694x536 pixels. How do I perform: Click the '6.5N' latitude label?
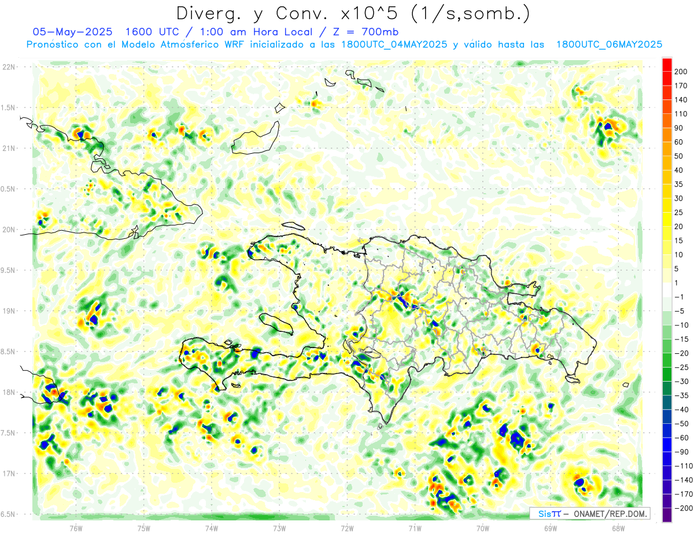pyautogui.click(x=9, y=515)
